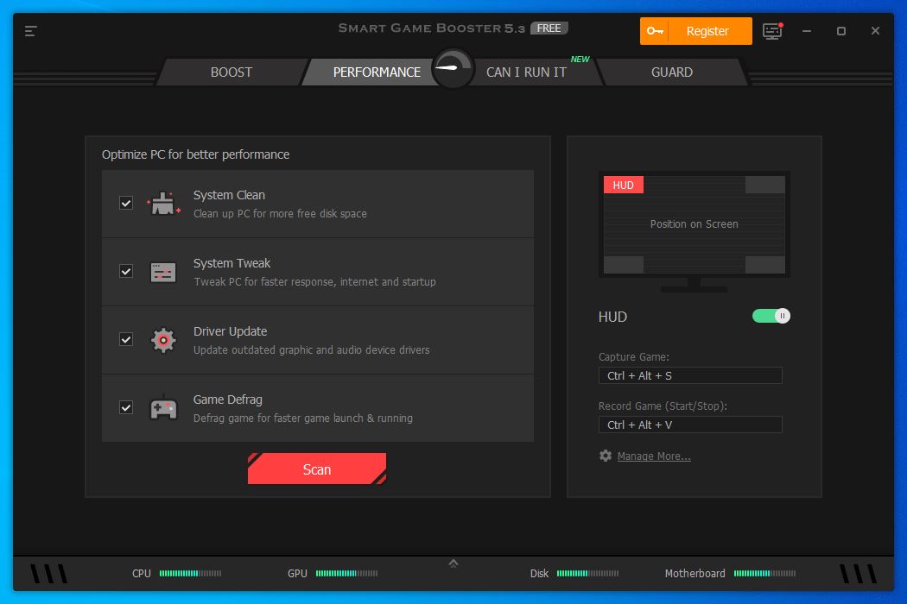Viewport: 907px width, 604px height.
Task: Click the gear icon beside Manage More
Action: [605, 456]
